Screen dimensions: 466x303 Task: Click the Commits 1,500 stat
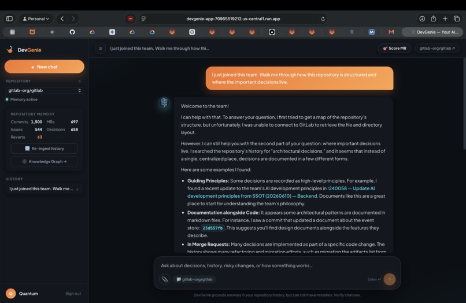pyautogui.click(x=26, y=122)
